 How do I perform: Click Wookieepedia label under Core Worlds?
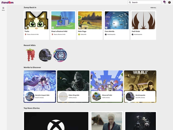click(x=111, y=34)
